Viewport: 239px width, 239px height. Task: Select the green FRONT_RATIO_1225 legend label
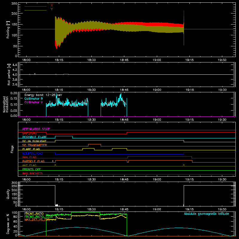(x=39, y=217)
